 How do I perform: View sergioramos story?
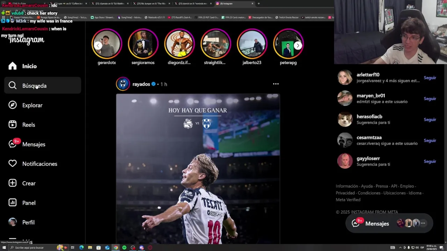143,44
